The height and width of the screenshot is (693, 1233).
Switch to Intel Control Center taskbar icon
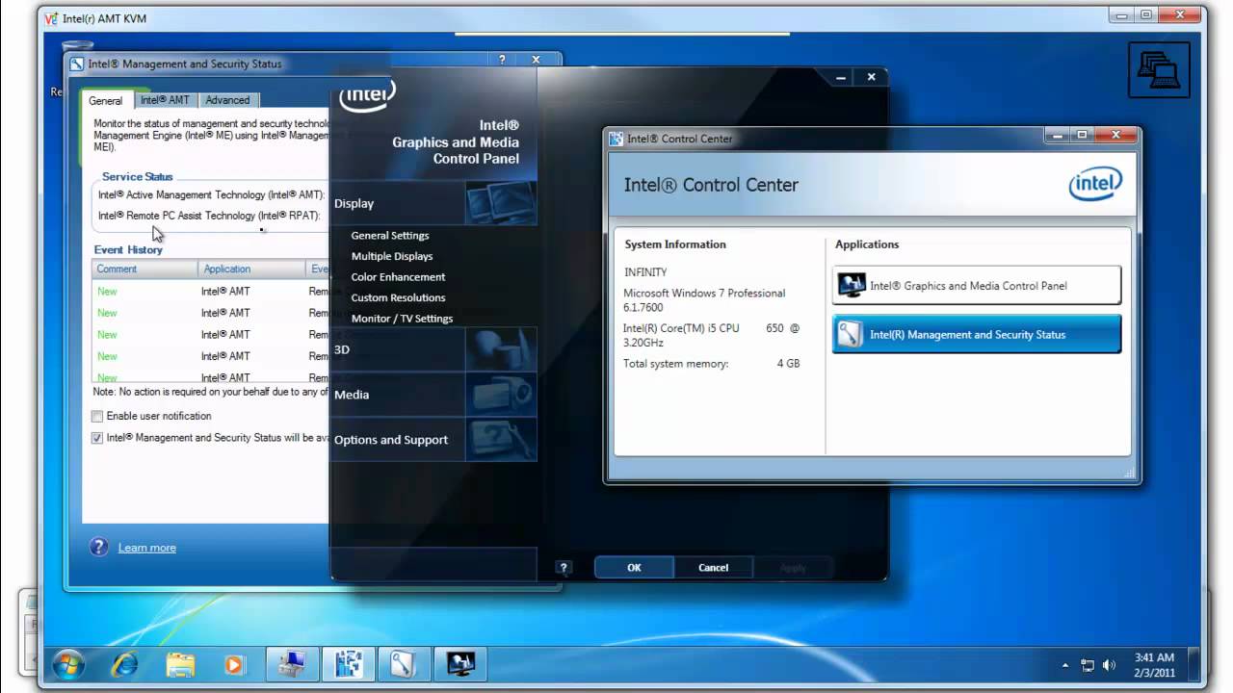click(x=348, y=664)
